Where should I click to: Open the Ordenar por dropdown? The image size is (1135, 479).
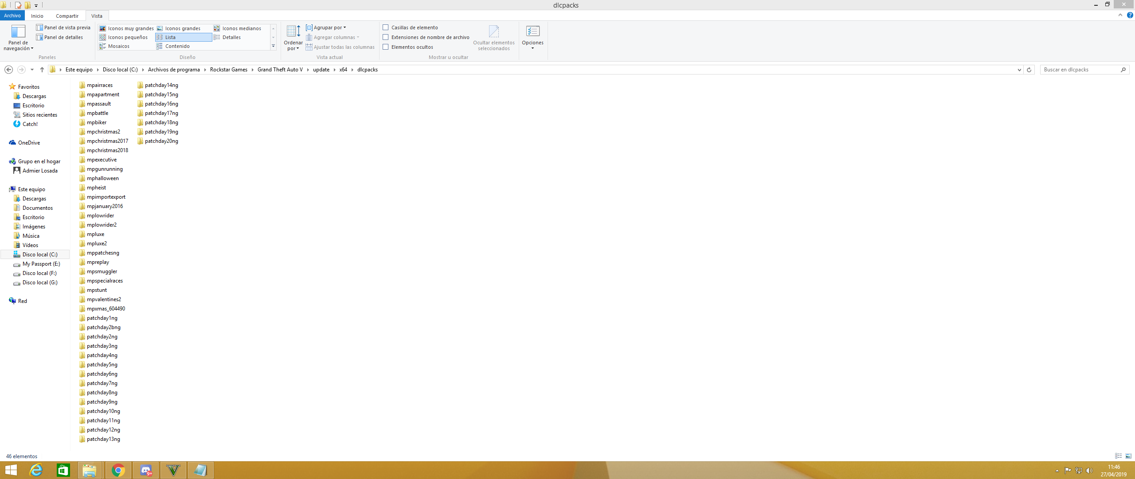(293, 38)
